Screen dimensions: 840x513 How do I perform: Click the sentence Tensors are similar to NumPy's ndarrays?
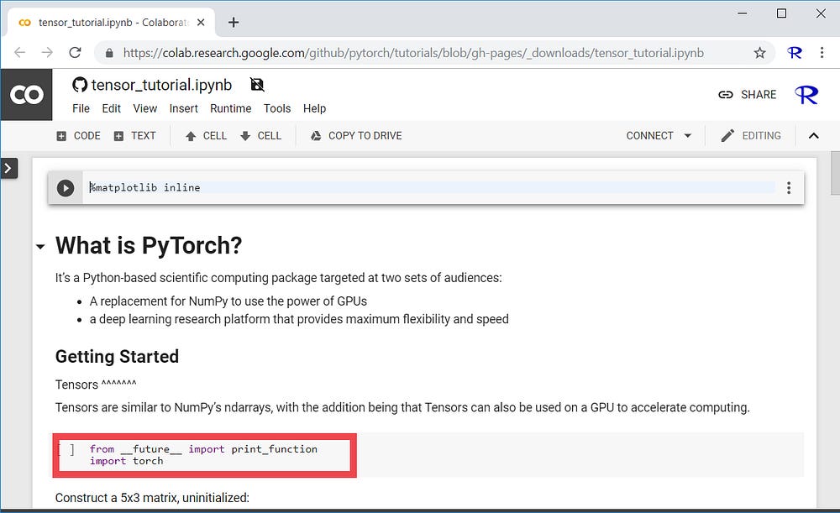(402, 408)
